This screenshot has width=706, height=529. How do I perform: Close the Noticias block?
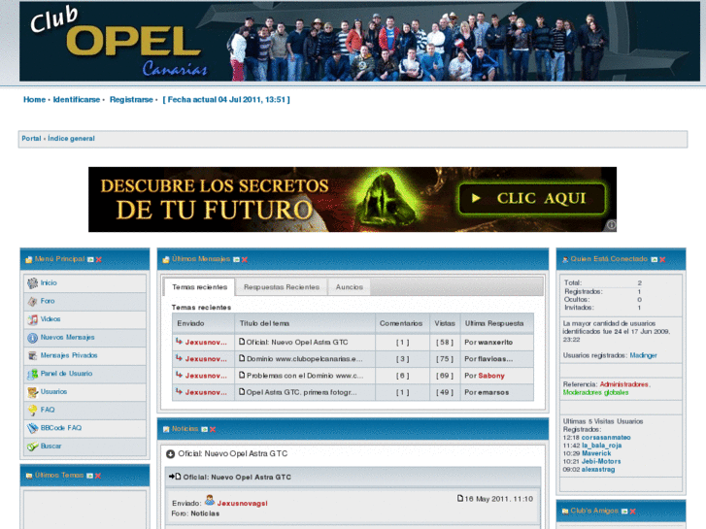pyautogui.click(x=213, y=429)
